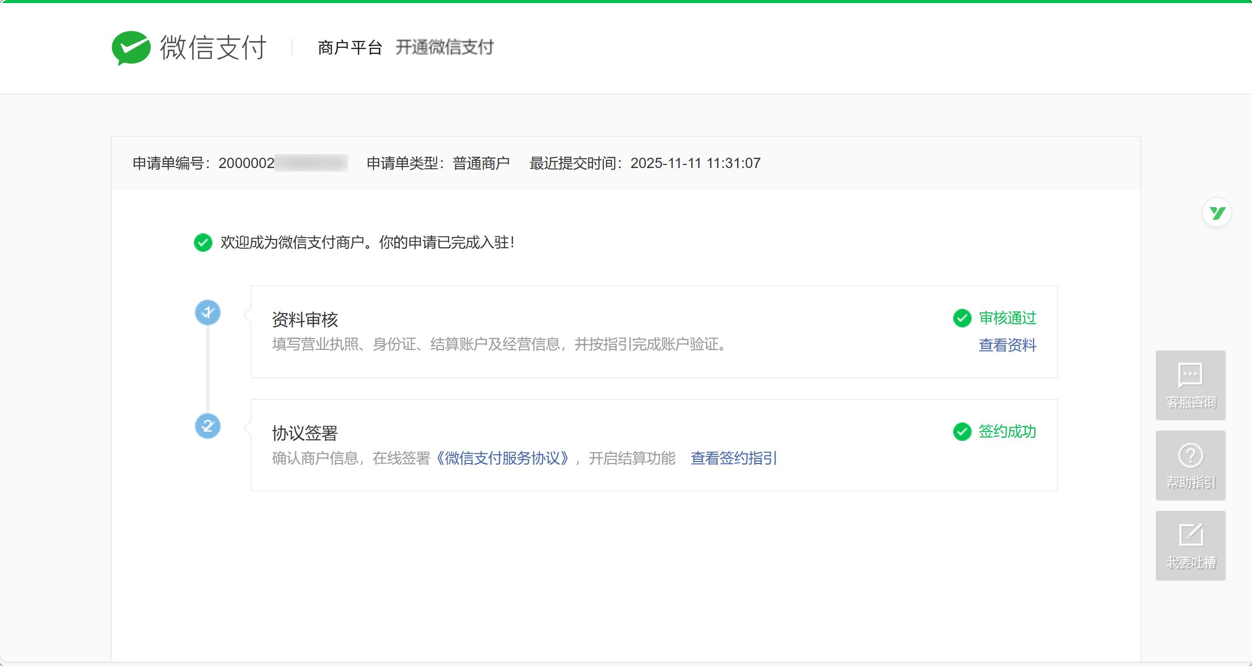This screenshot has width=1252, height=666.
Task: Go to 商户平台 in header
Action: pos(350,48)
